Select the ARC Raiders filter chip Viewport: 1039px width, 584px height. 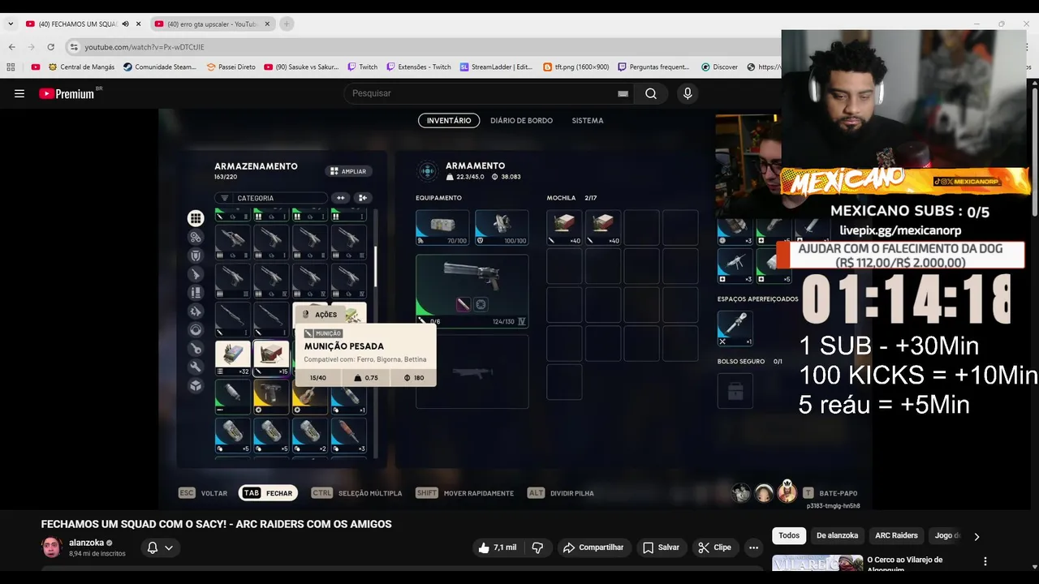[896, 535]
